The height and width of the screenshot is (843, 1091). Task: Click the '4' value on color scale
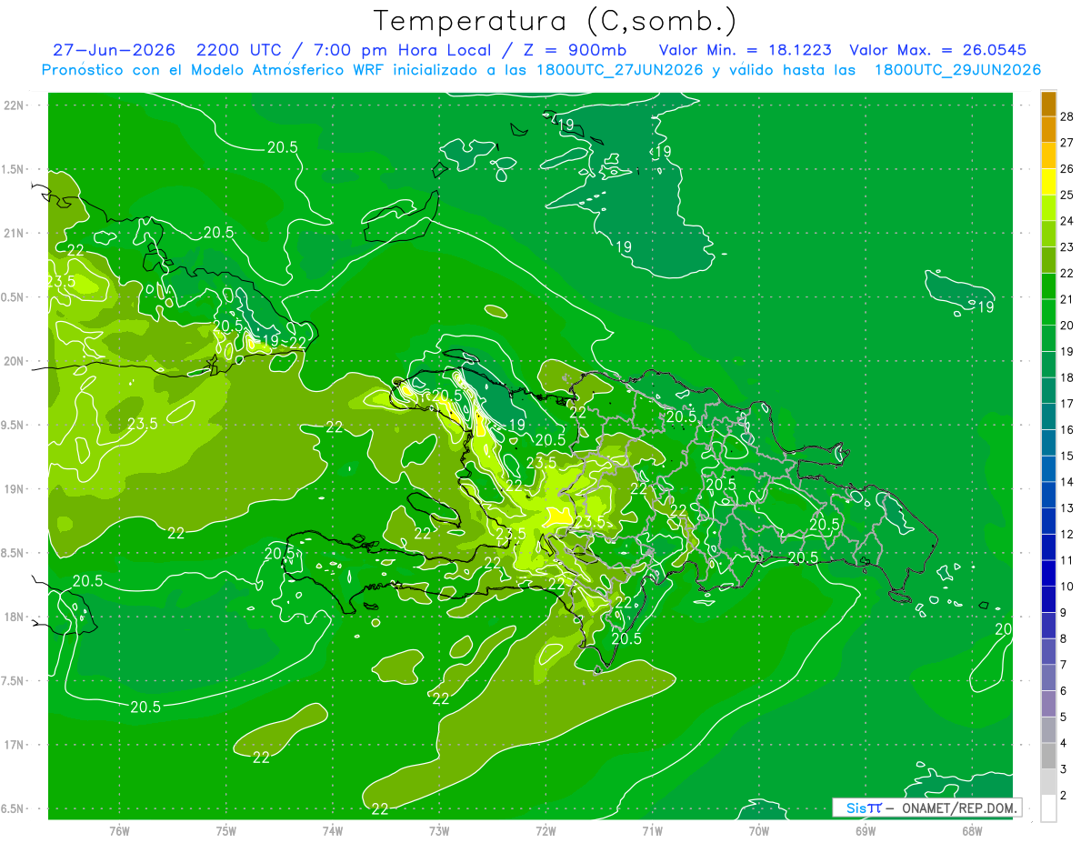click(x=1064, y=744)
